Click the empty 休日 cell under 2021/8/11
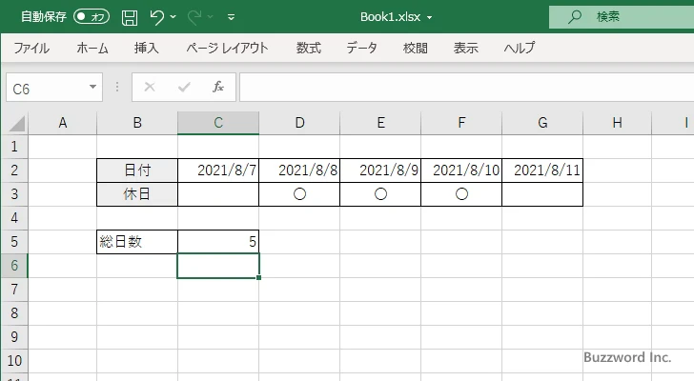 [x=542, y=194]
